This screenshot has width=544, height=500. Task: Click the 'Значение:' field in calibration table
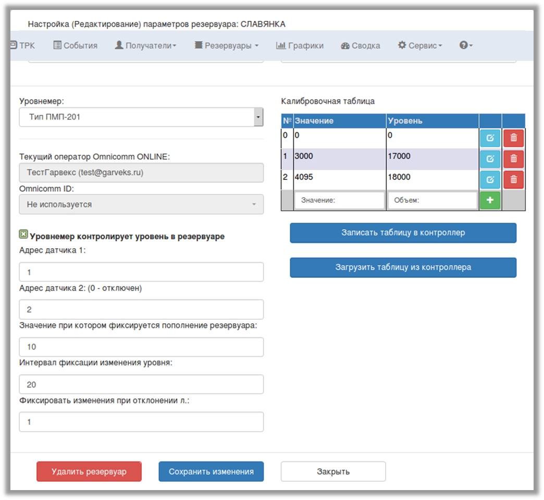pos(339,200)
